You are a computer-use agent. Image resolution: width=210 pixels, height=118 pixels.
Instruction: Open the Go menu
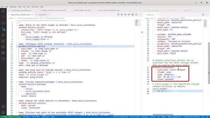[24, 7]
